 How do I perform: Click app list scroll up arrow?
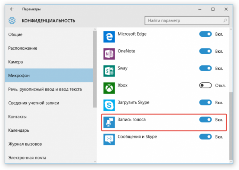(x=231, y=29)
